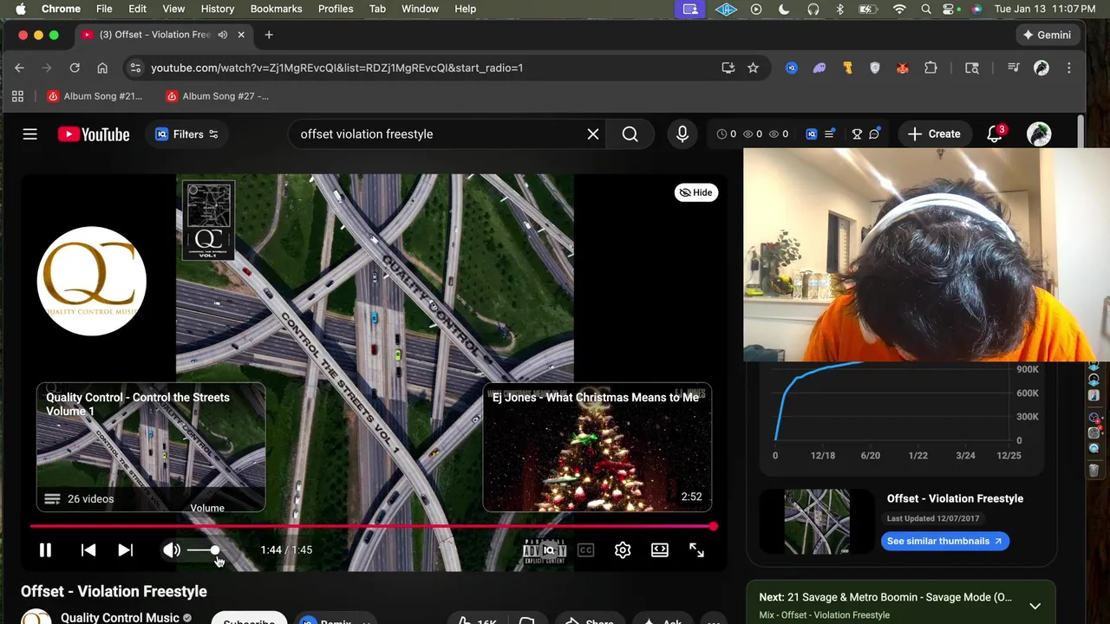The width and height of the screenshot is (1110, 624).
Task: Click See similar thumbnails button
Action: [944, 541]
